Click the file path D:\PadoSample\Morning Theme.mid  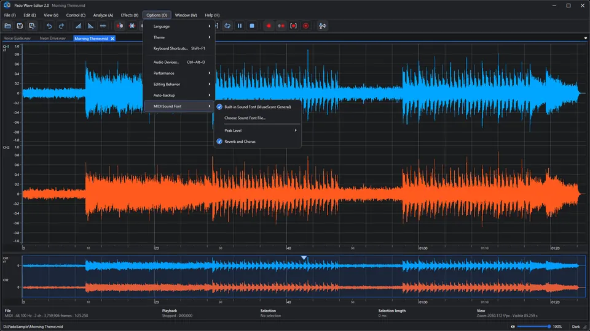click(33, 327)
